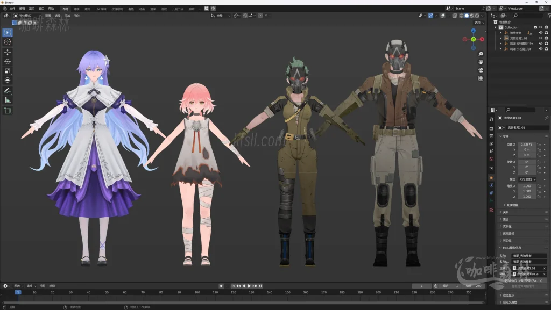This screenshot has width=551, height=310.
Task: Click the Blender logo menu icon
Action: (x=4, y=9)
